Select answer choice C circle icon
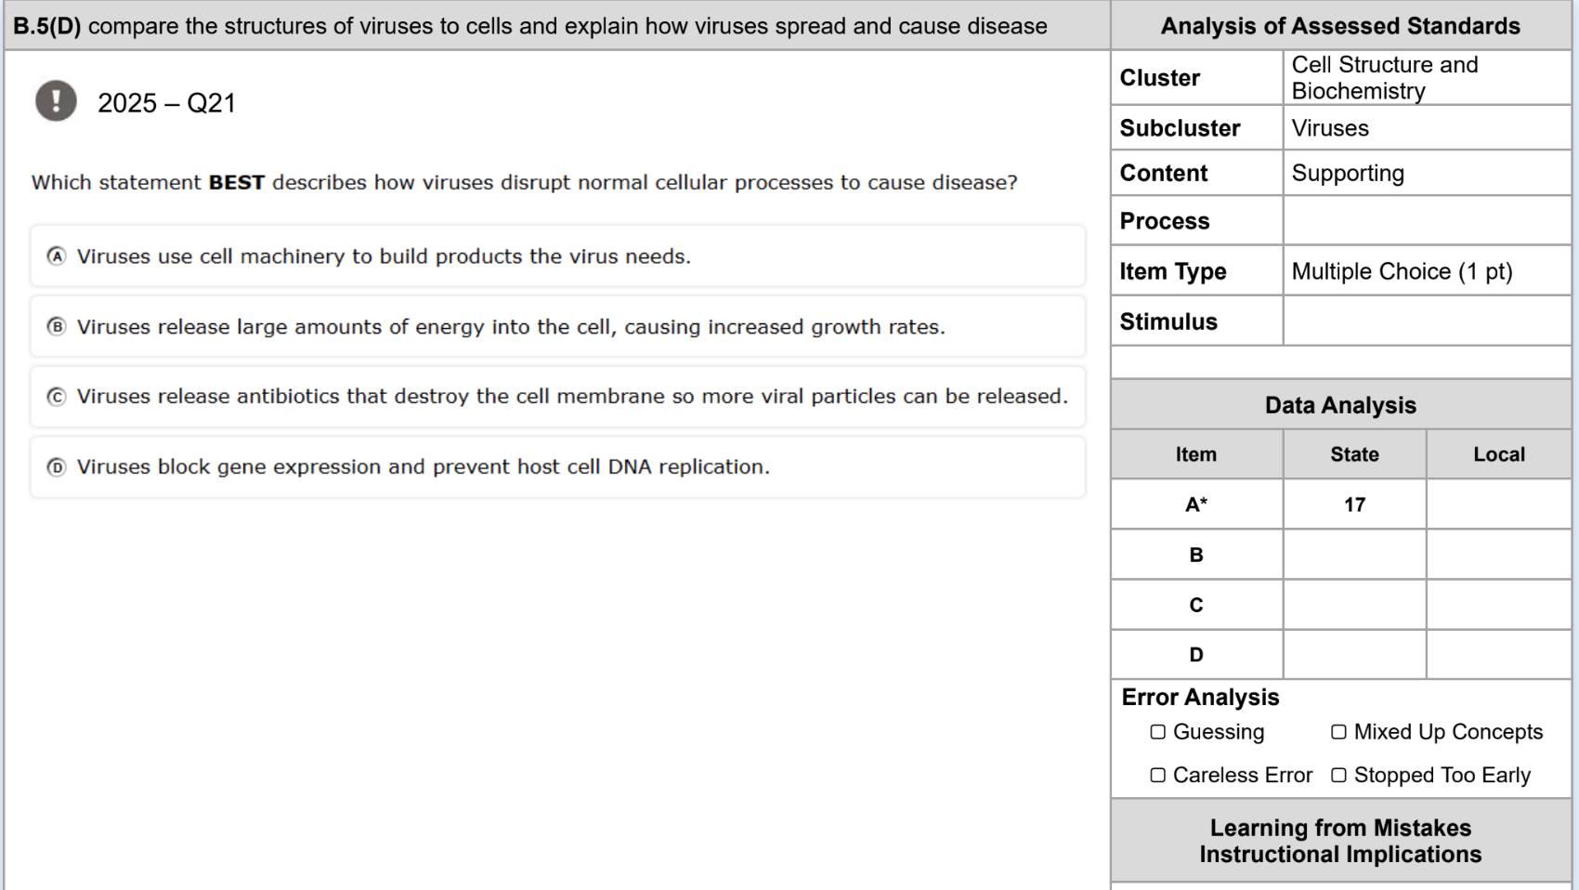Viewport: 1579px width, 890px height. click(57, 397)
